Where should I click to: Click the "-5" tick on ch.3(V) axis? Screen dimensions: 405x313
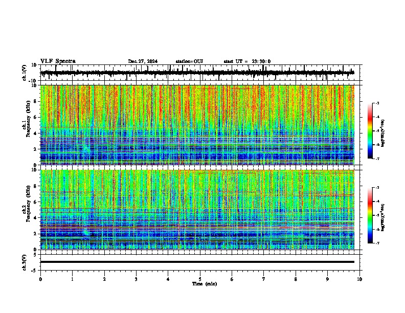click(34, 271)
